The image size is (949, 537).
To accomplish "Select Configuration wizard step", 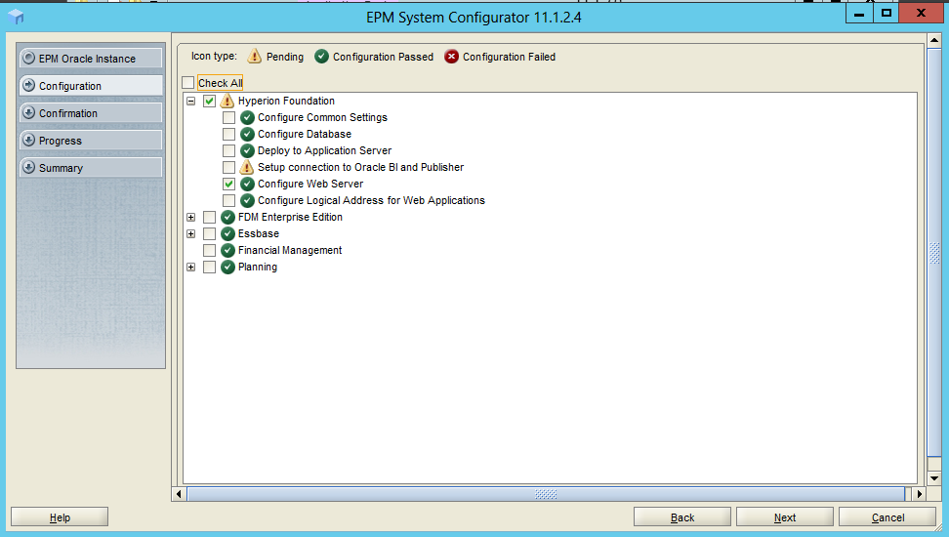I will [91, 85].
